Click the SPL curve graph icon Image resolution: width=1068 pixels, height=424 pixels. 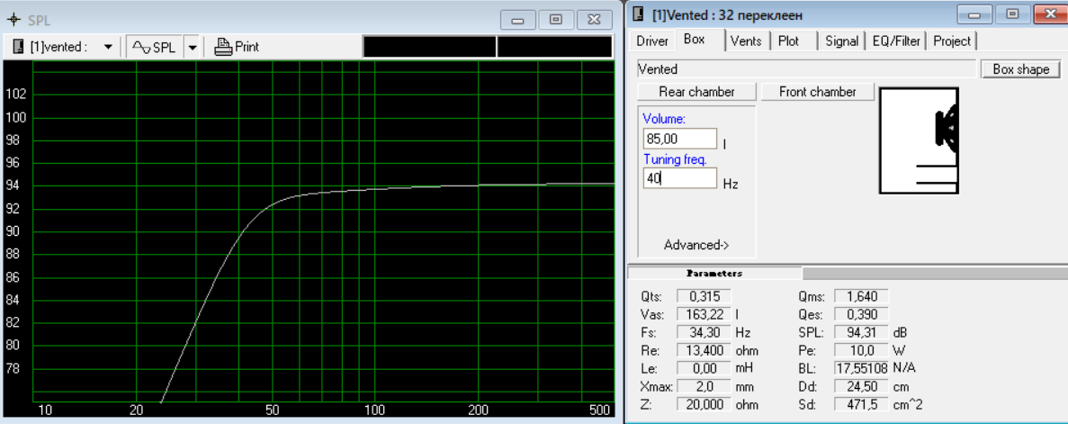(x=141, y=47)
